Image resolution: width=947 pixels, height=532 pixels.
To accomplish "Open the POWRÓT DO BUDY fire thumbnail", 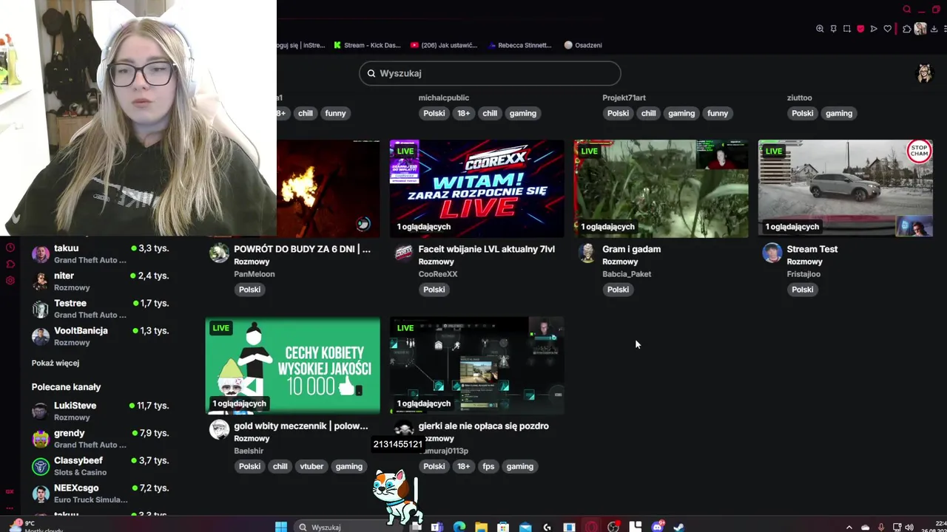I will click(x=328, y=188).
